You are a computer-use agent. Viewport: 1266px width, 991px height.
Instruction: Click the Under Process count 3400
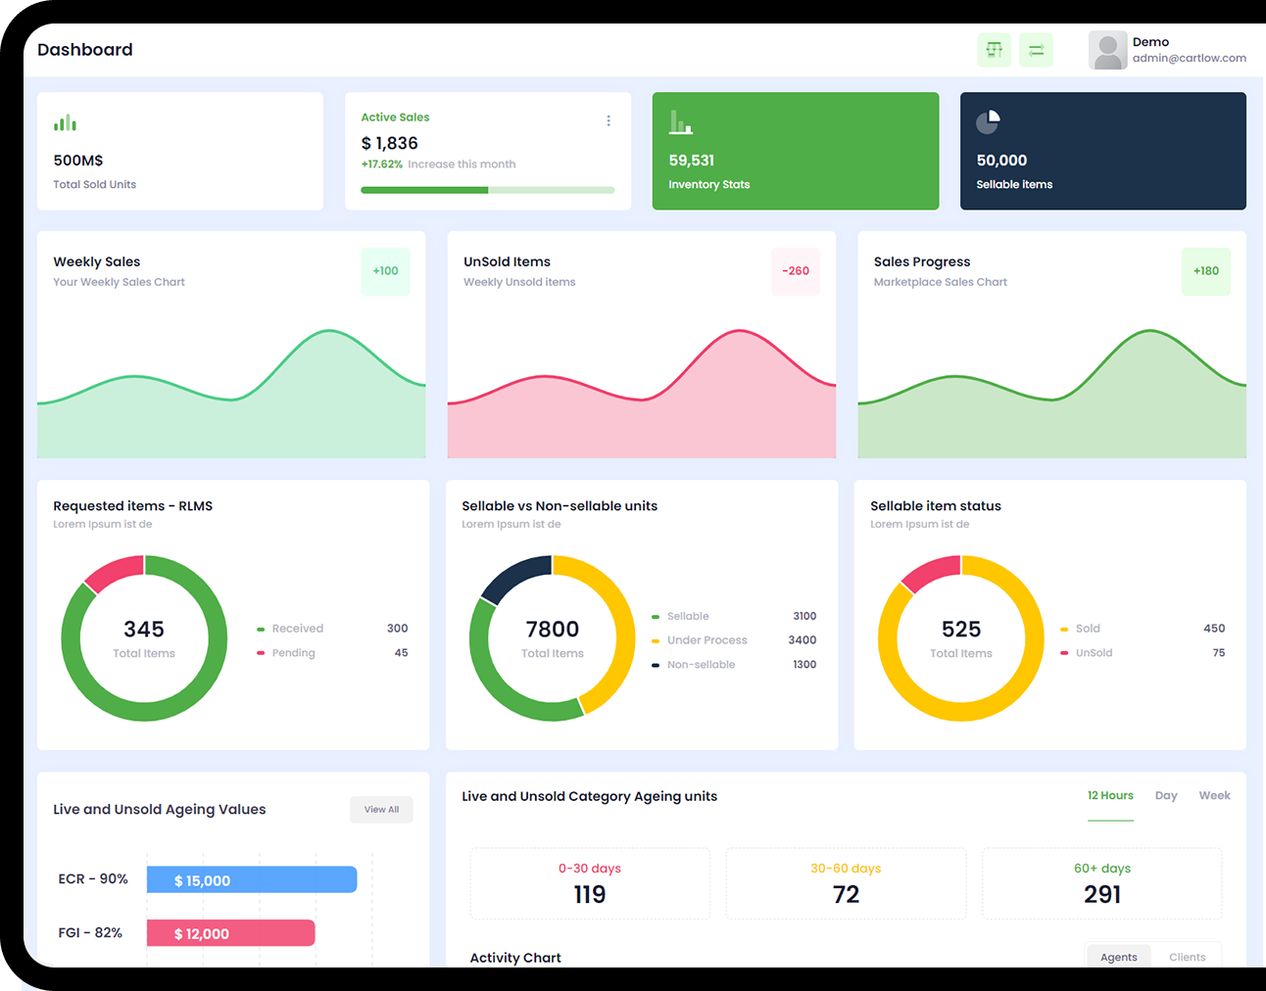coord(803,640)
